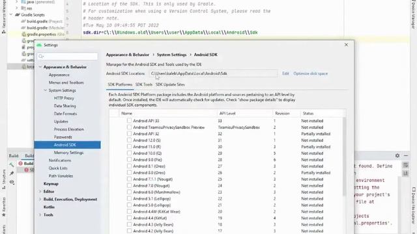This screenshot has height=234, width=417.
Task: Expand Build, Execution, Deployment group
Action: [40, 200]
